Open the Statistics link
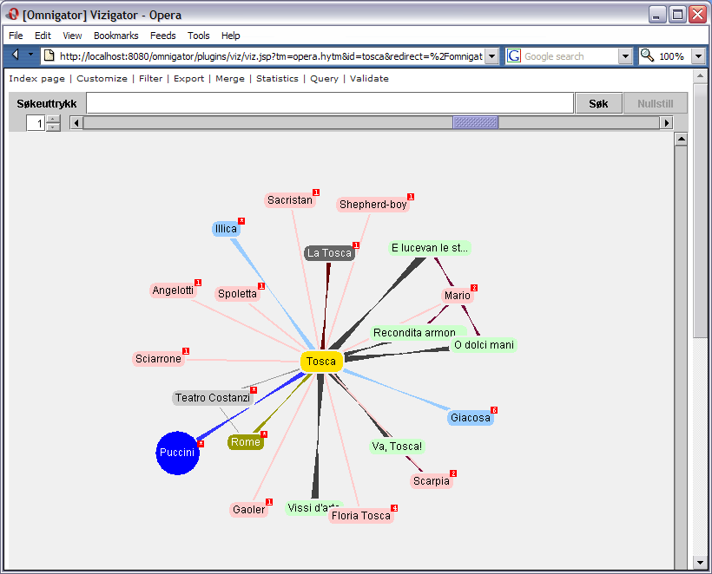712x574 pixels. point(277,78)
